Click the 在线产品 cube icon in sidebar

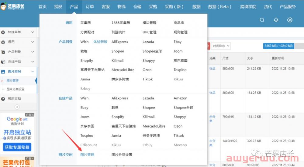click(3, 62)
